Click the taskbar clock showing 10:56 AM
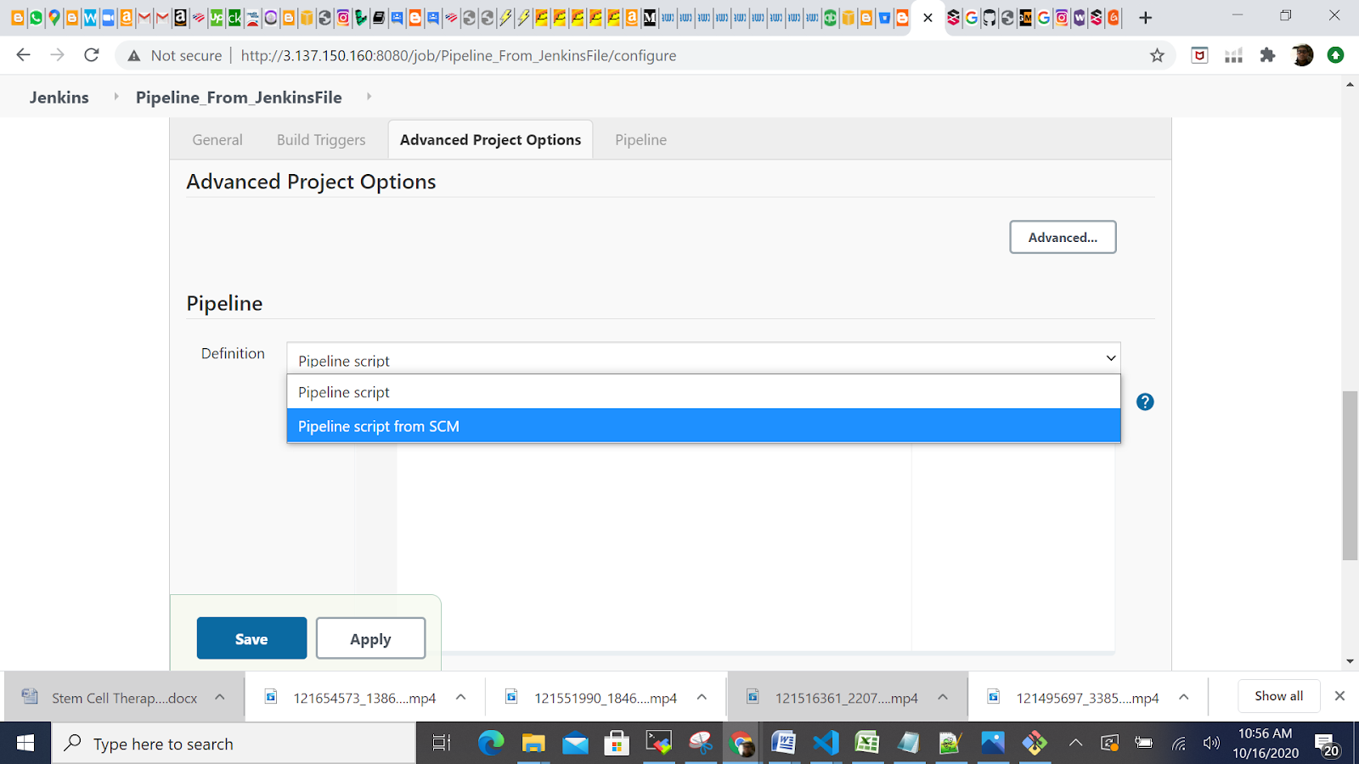The width and height of the screenshot is (1359, 764). click(1266, 744)
